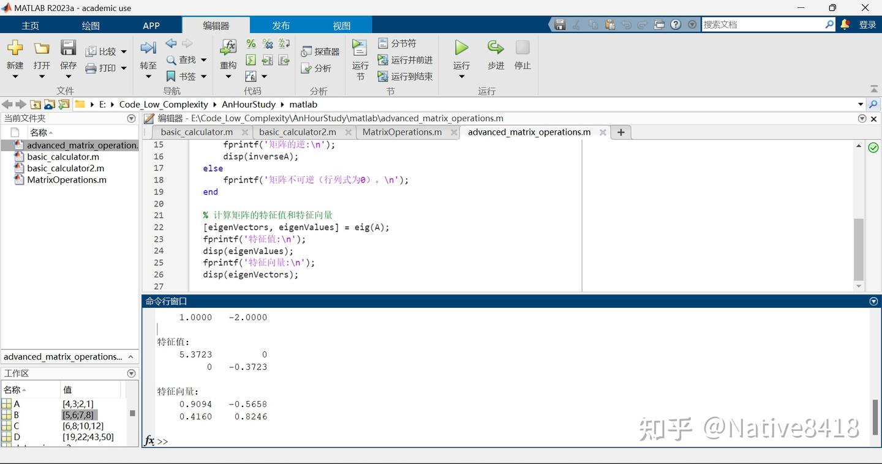The width and height of the screenshot is (882, 464).
Task: Click the switch windows icon in quick access bar
Action: [659, 25]
